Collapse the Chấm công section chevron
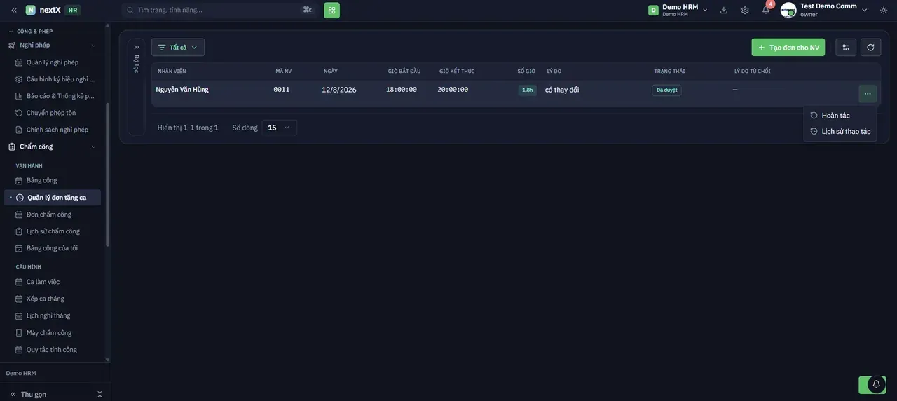This screenshot has height=401, width=897. 93,147
